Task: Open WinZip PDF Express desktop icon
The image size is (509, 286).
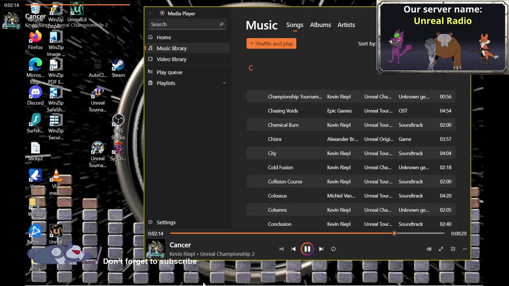Action: (x=56, y=71)
